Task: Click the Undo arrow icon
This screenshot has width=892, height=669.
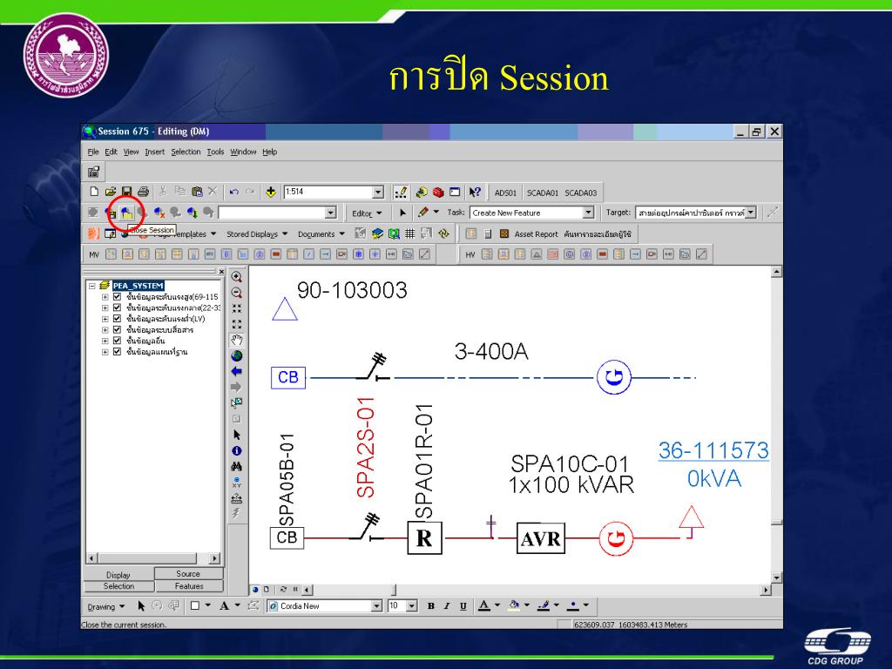Action: pyautogui.click(x=233, y=192)
